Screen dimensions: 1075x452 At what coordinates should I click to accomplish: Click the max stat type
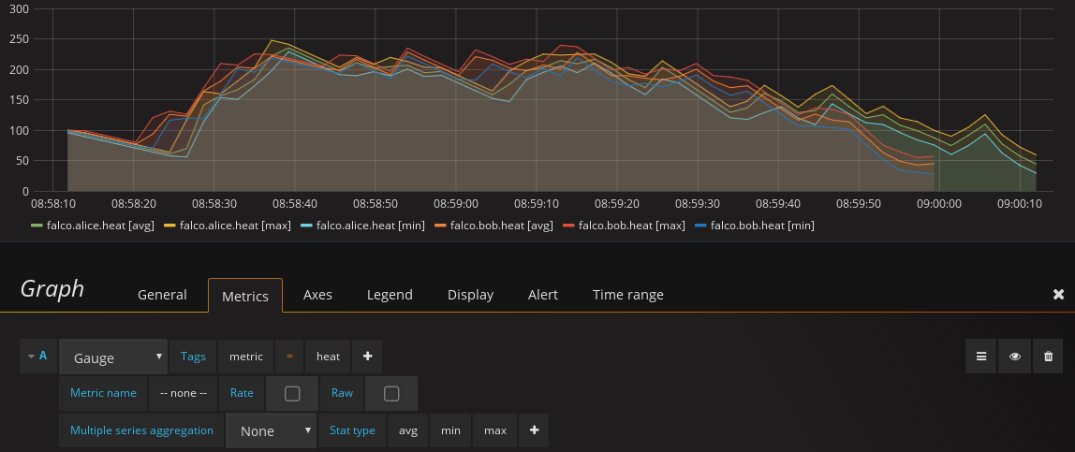(x=495, y=430)
